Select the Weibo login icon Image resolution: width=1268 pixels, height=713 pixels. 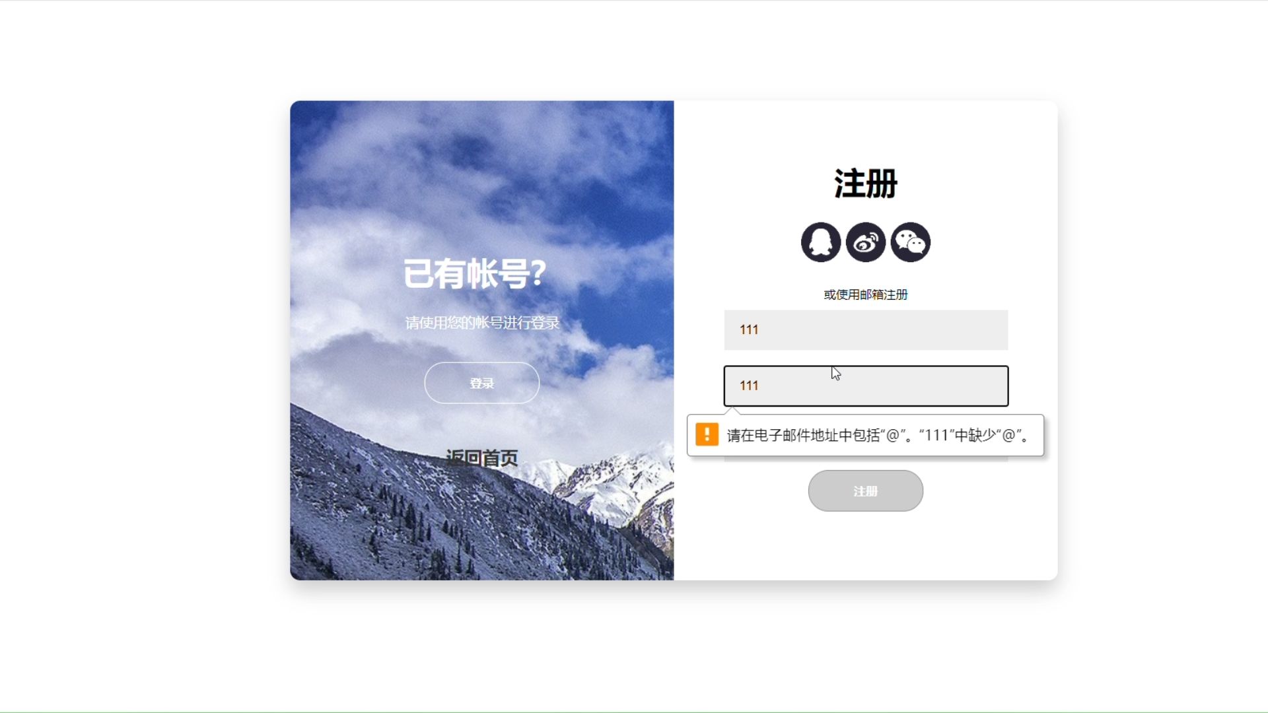tap(864, 242)
